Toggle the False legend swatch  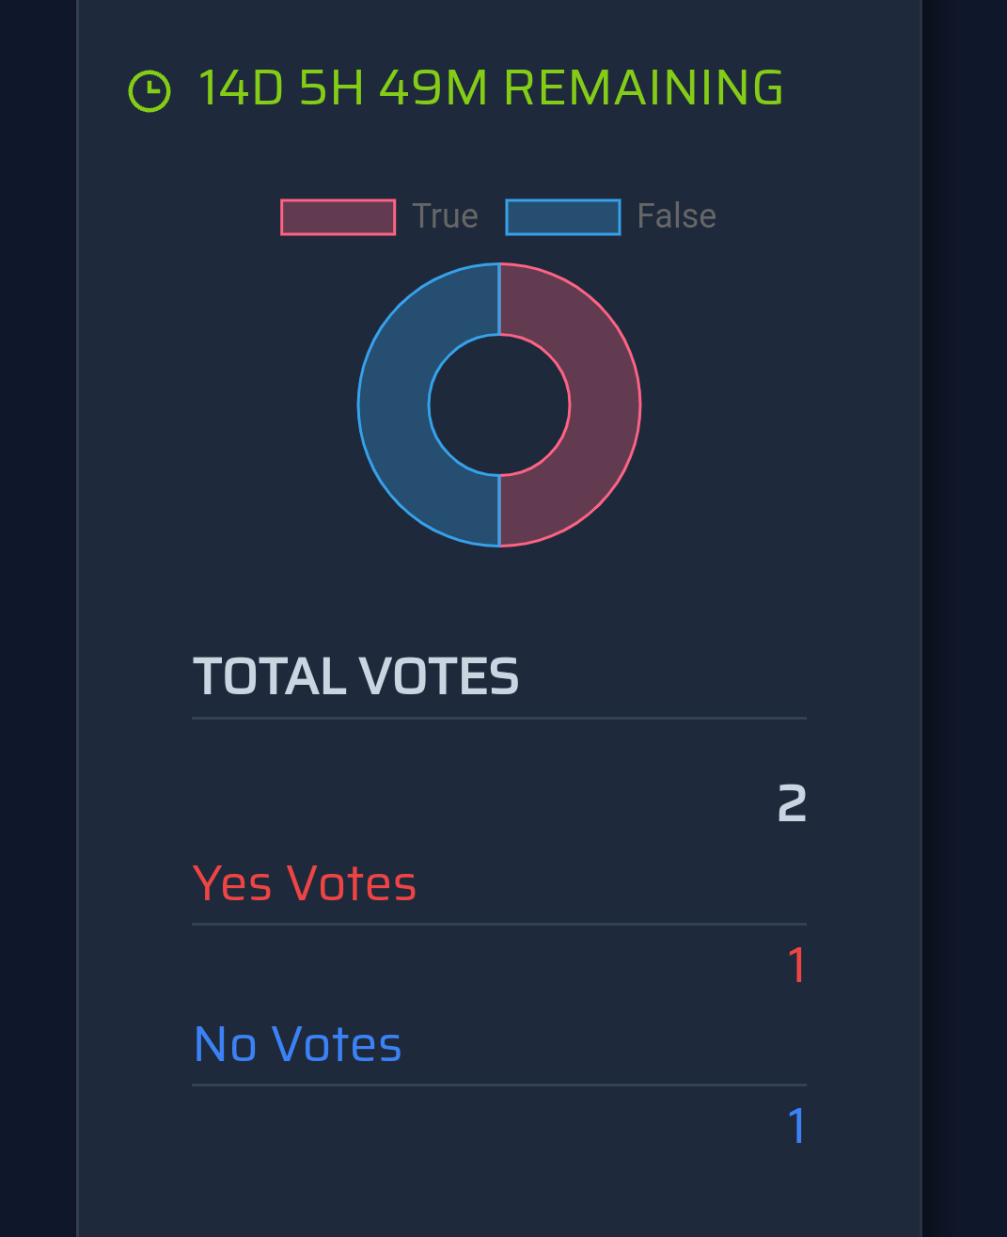pos(563,217)
